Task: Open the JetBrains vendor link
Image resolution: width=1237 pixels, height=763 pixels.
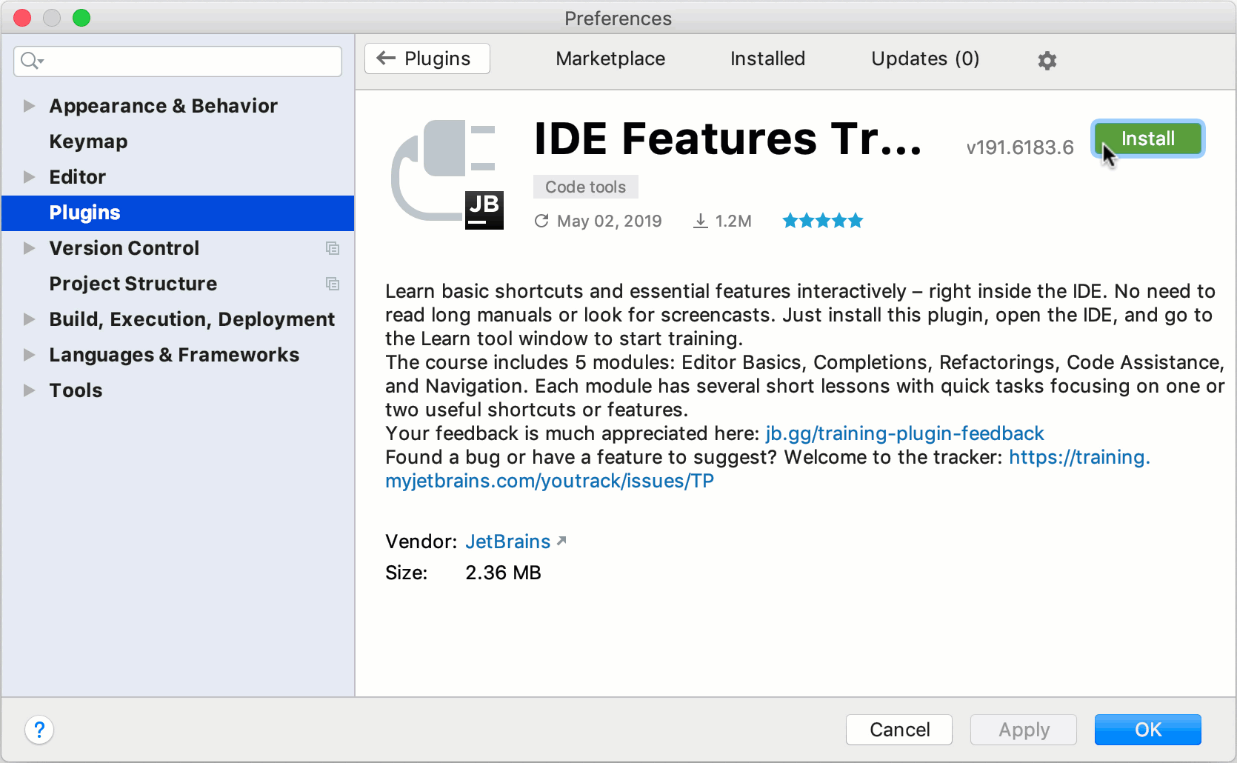Action: click(508, 542)
